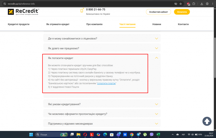Viewport: 216px width, 138px height.
Task: Click the scroll-to-top arrow button
Action: (207, 121)
